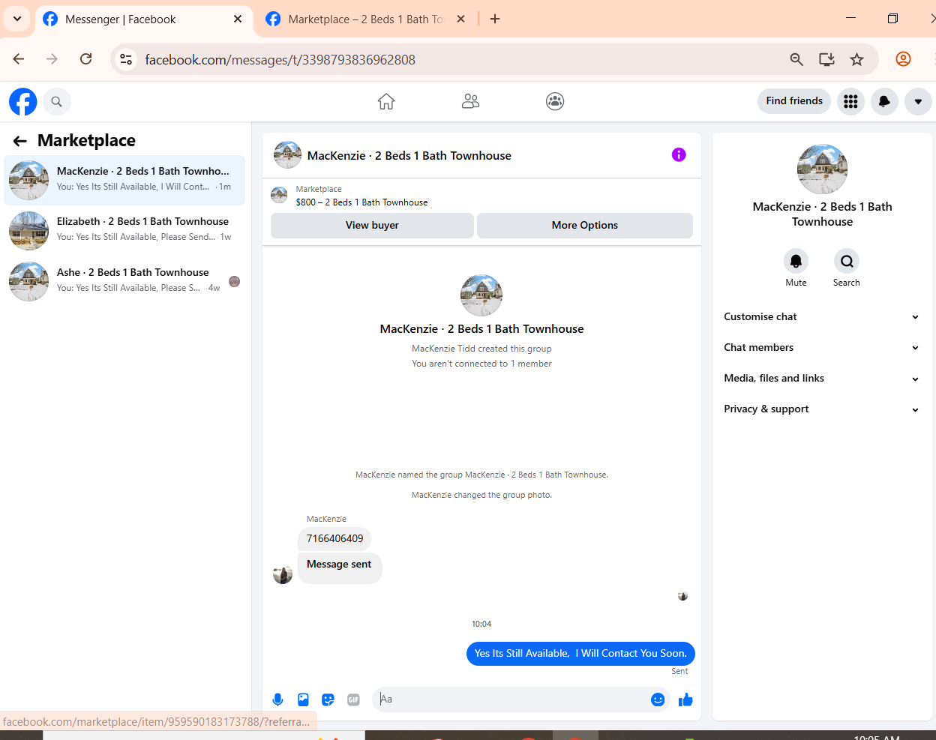Expand the Privacy & support section

point(822,409)
